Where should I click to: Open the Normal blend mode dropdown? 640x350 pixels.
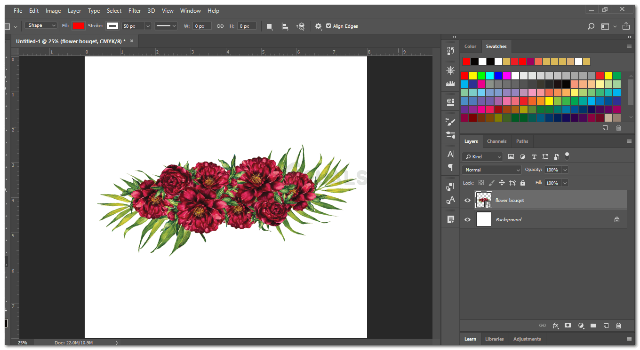(x=492, y=170)
